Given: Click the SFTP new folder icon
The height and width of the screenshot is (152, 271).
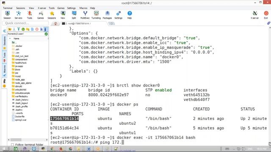Looking at the screenshot, I should click(28, 29).
